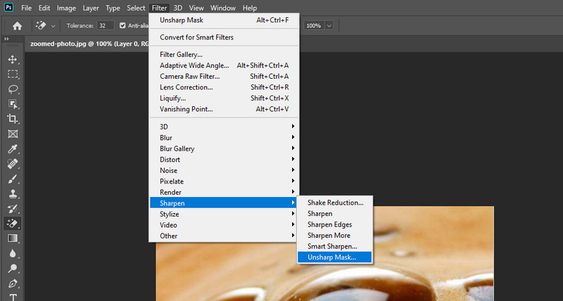Pick the Lasso tool

click(x=13, y=89)
